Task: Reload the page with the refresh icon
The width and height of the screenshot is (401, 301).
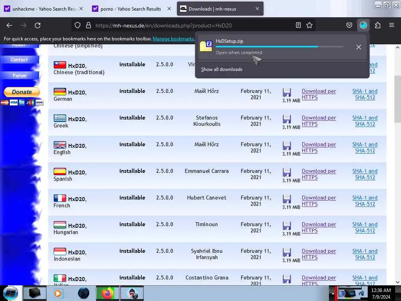Action: [38, 25]
